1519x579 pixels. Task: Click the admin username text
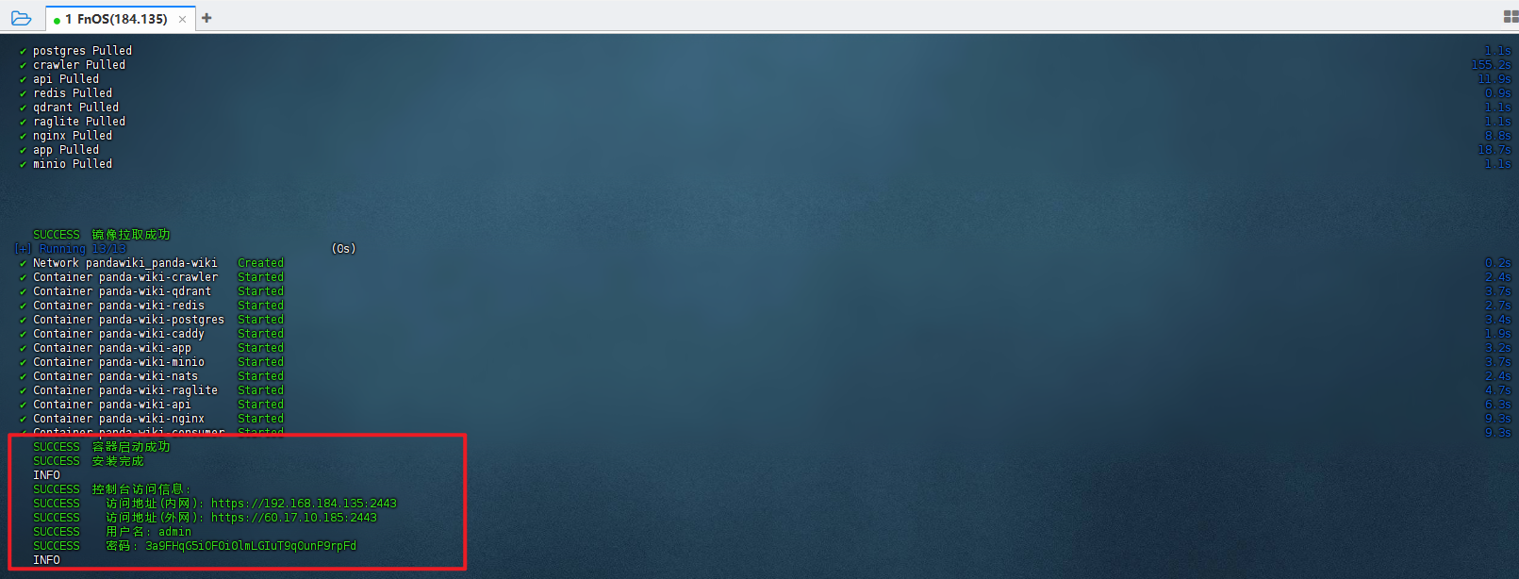pos(174,532)
